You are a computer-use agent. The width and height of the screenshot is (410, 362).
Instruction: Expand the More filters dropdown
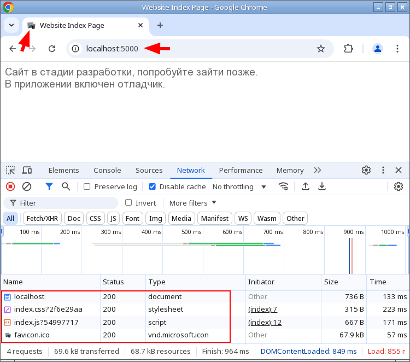pos(193,203)
